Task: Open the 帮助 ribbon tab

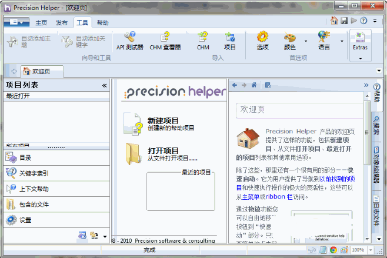Action: [x=103, y=23]
